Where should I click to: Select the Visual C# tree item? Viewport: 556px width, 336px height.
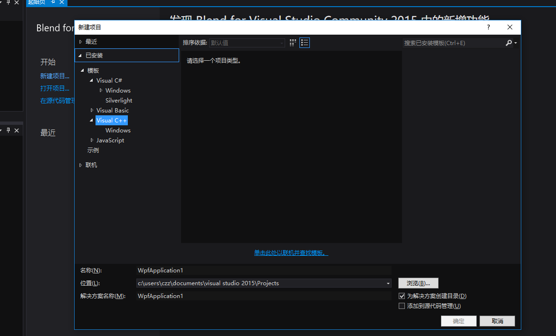click(x=109, y=80)
